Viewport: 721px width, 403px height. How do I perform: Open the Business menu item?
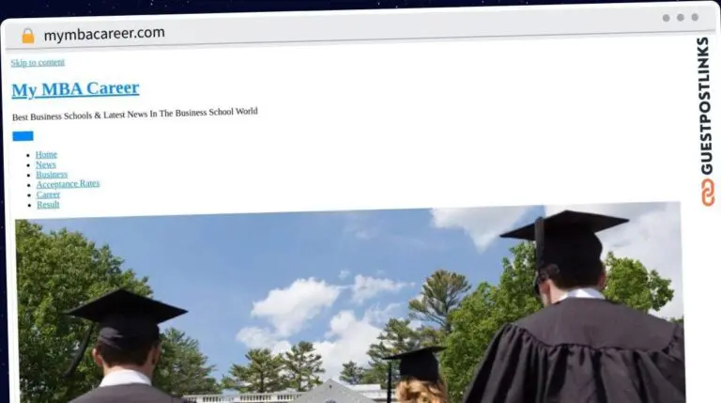click(52, 175)
